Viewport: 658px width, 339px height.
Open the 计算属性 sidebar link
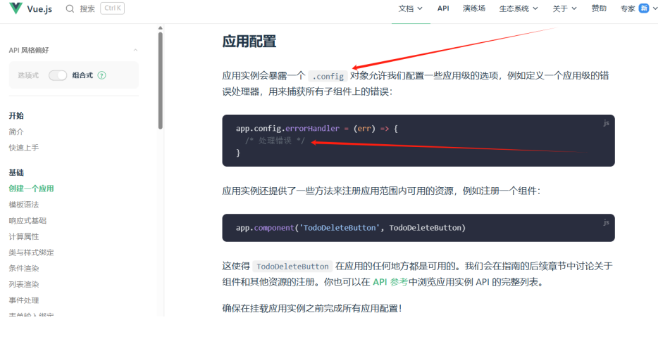pos(24,236)
